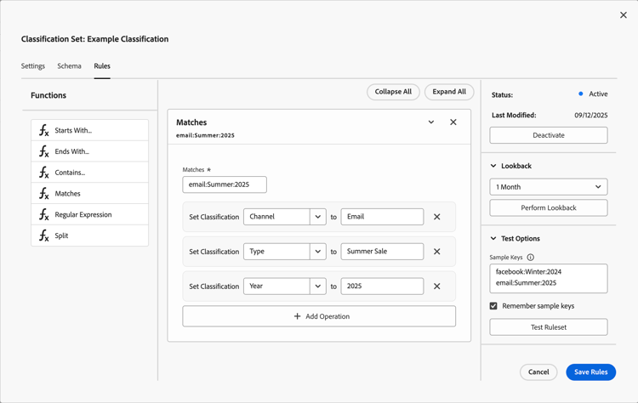The height and width of the screenshot is (403, 638).
Task: Click the Starts With function icon
Action: pos(44,130)
